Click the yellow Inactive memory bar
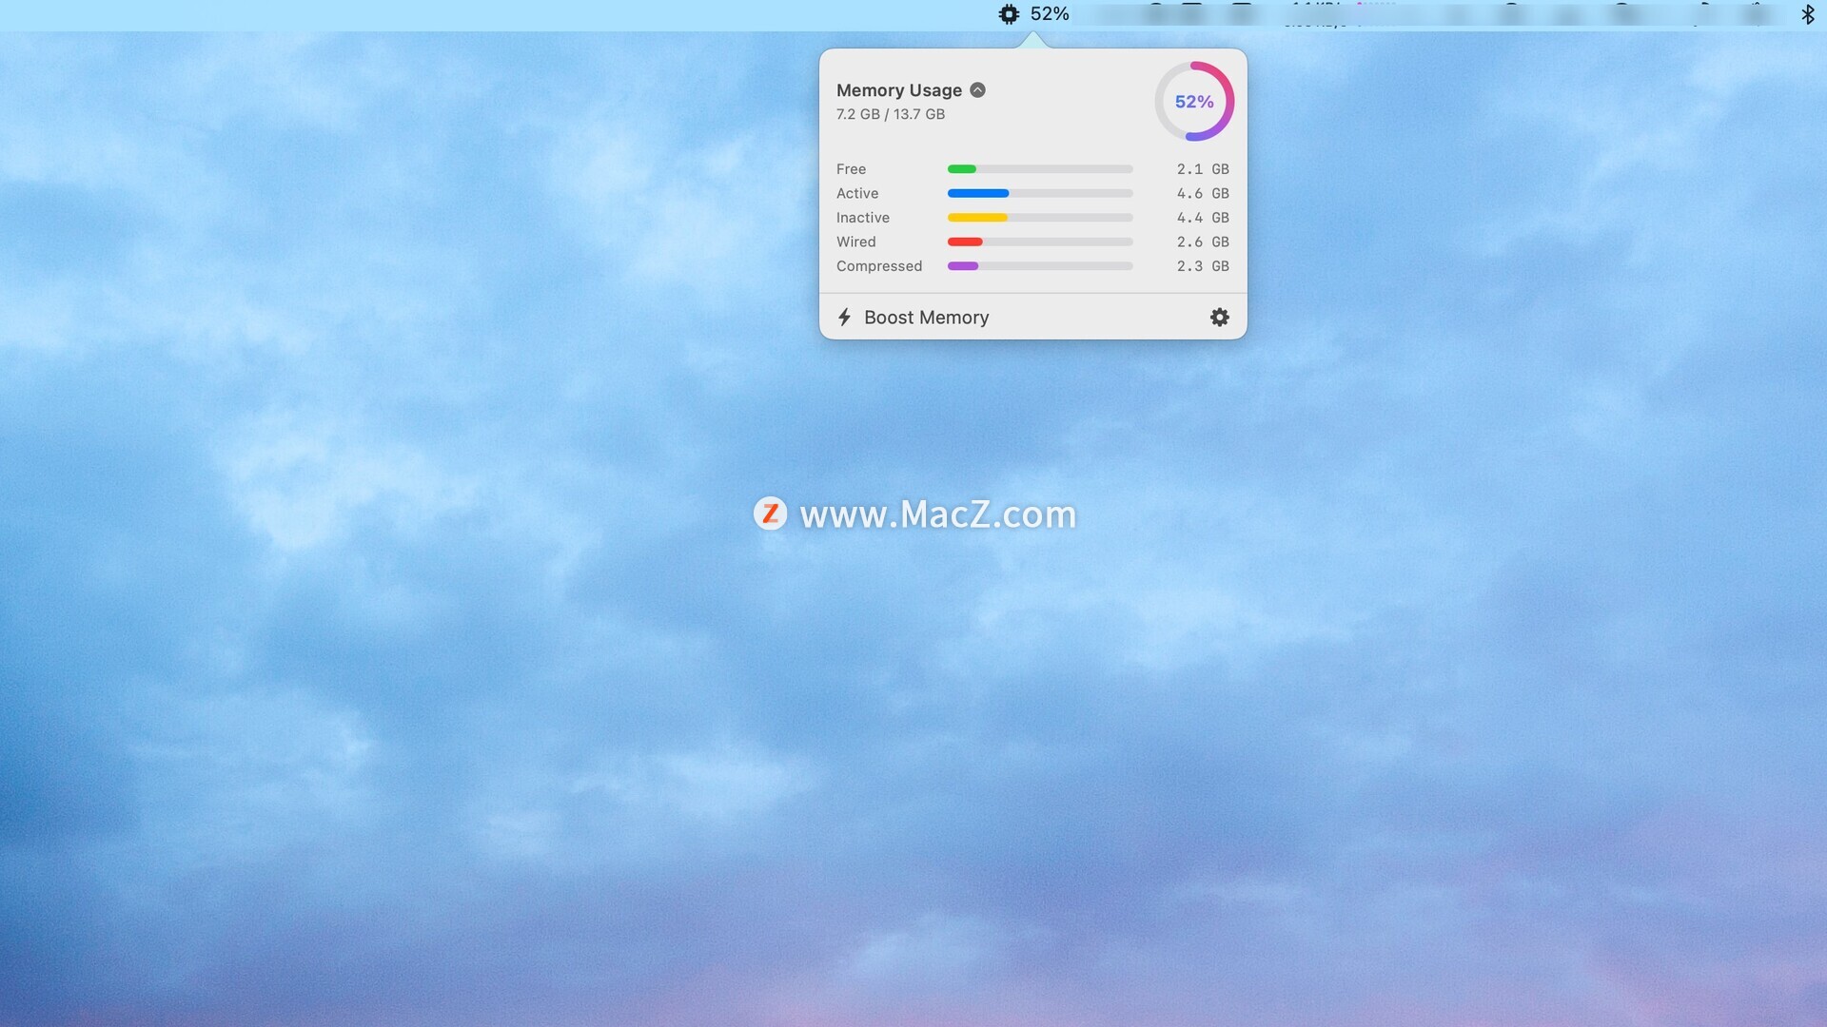Image resolution: width=1827 pixels, height=1027 pixels. coord(977,218)
